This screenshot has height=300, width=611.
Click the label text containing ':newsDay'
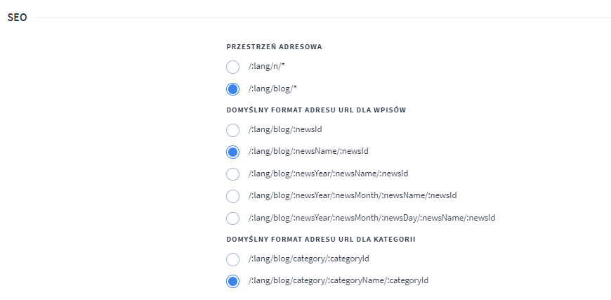pyautogui.click(x=372, y=217)
